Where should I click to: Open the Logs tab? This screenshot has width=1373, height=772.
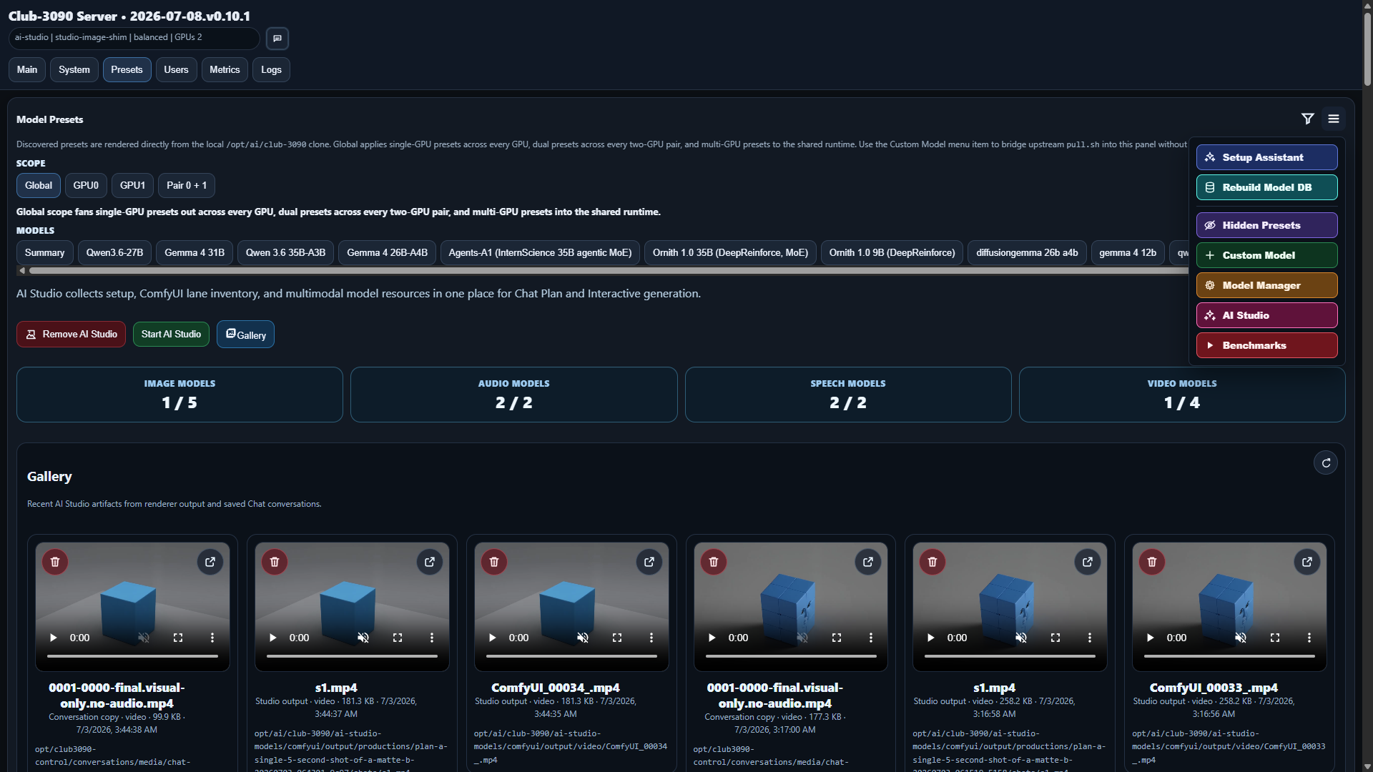pyautogui.click(x=271, y=70)
